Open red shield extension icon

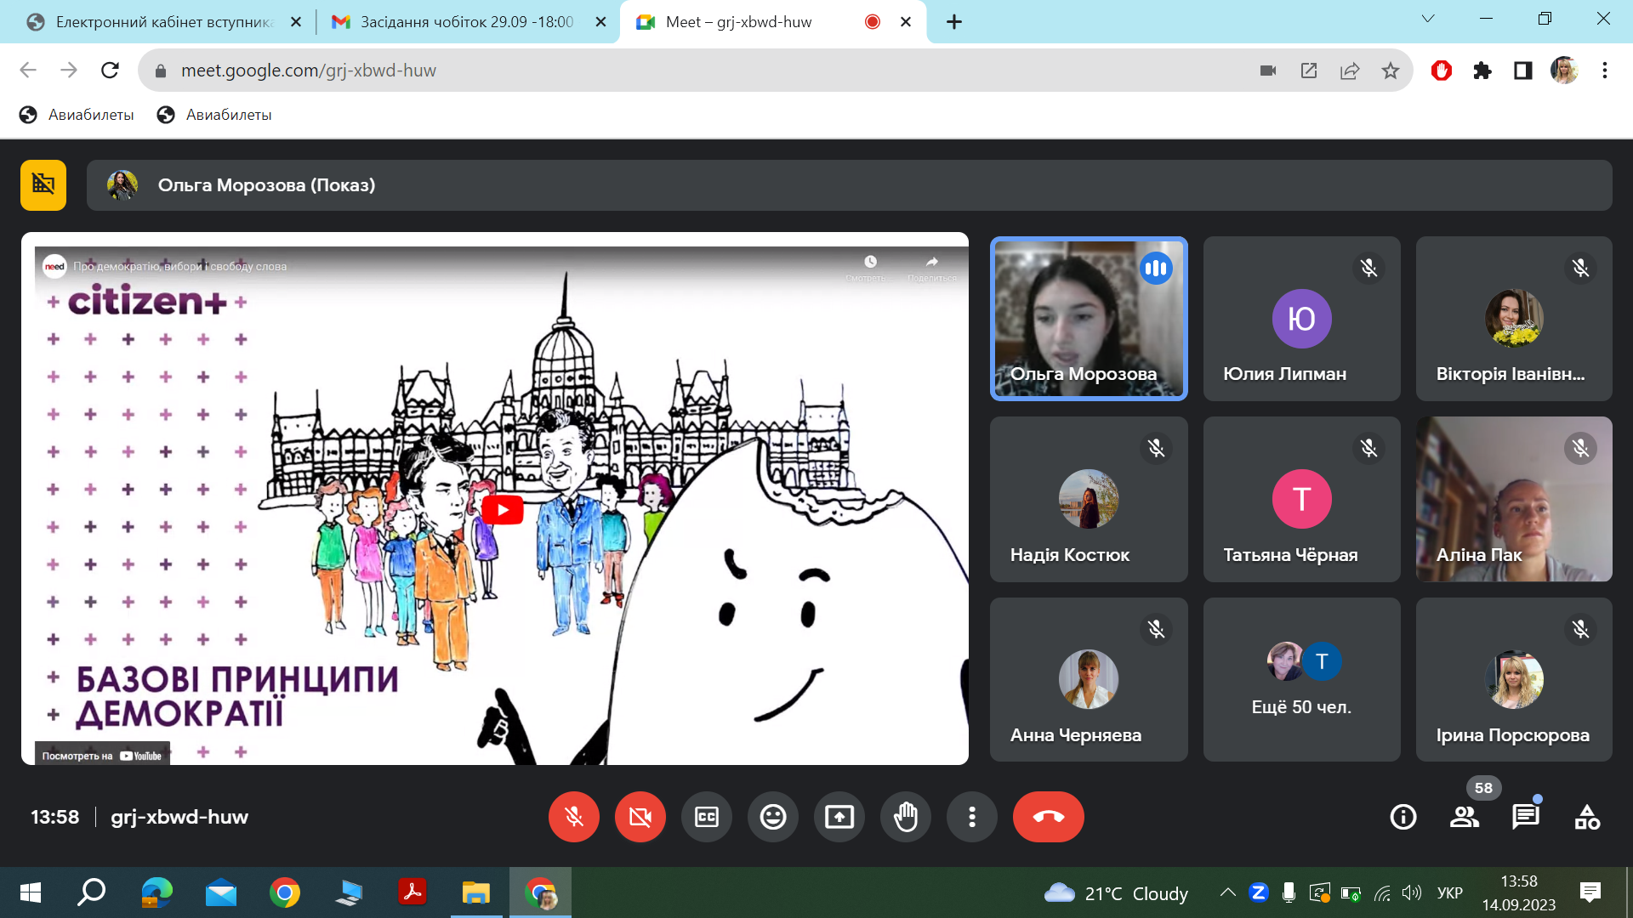click(x=1442, y=71)
